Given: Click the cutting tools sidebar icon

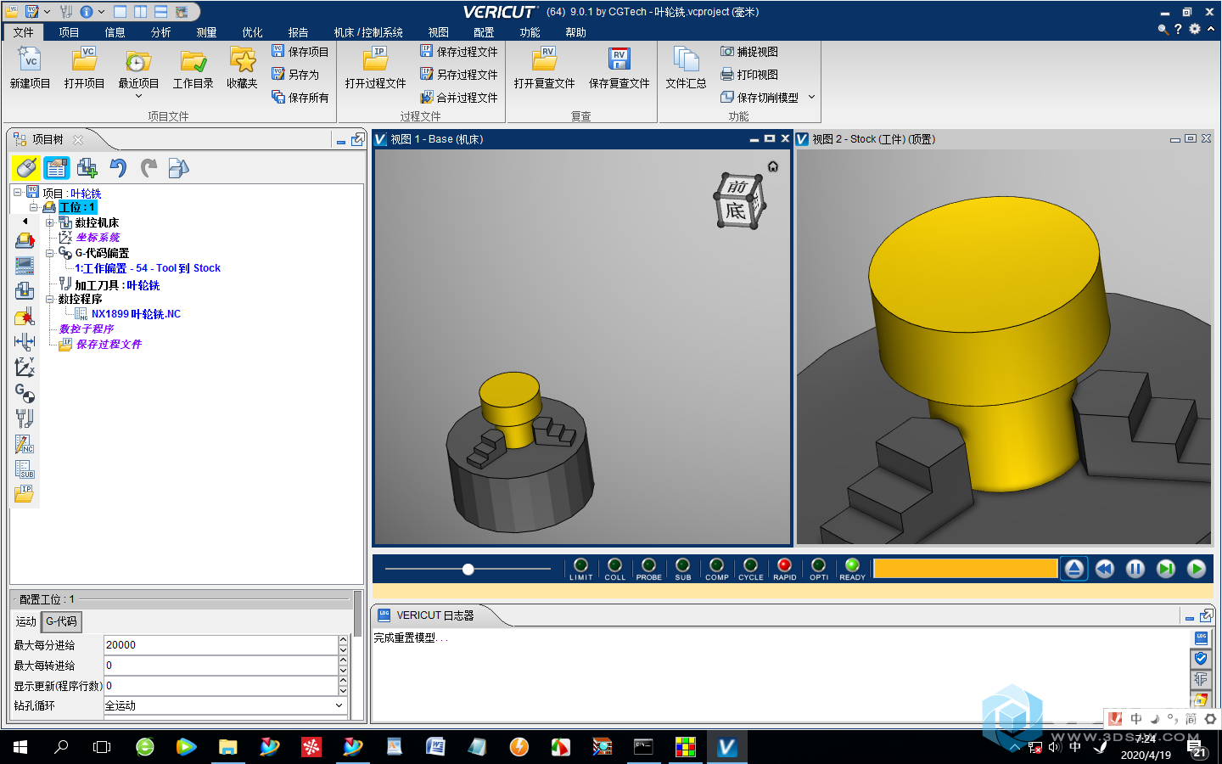Looking at the screenshot, I should coord(25,418).
